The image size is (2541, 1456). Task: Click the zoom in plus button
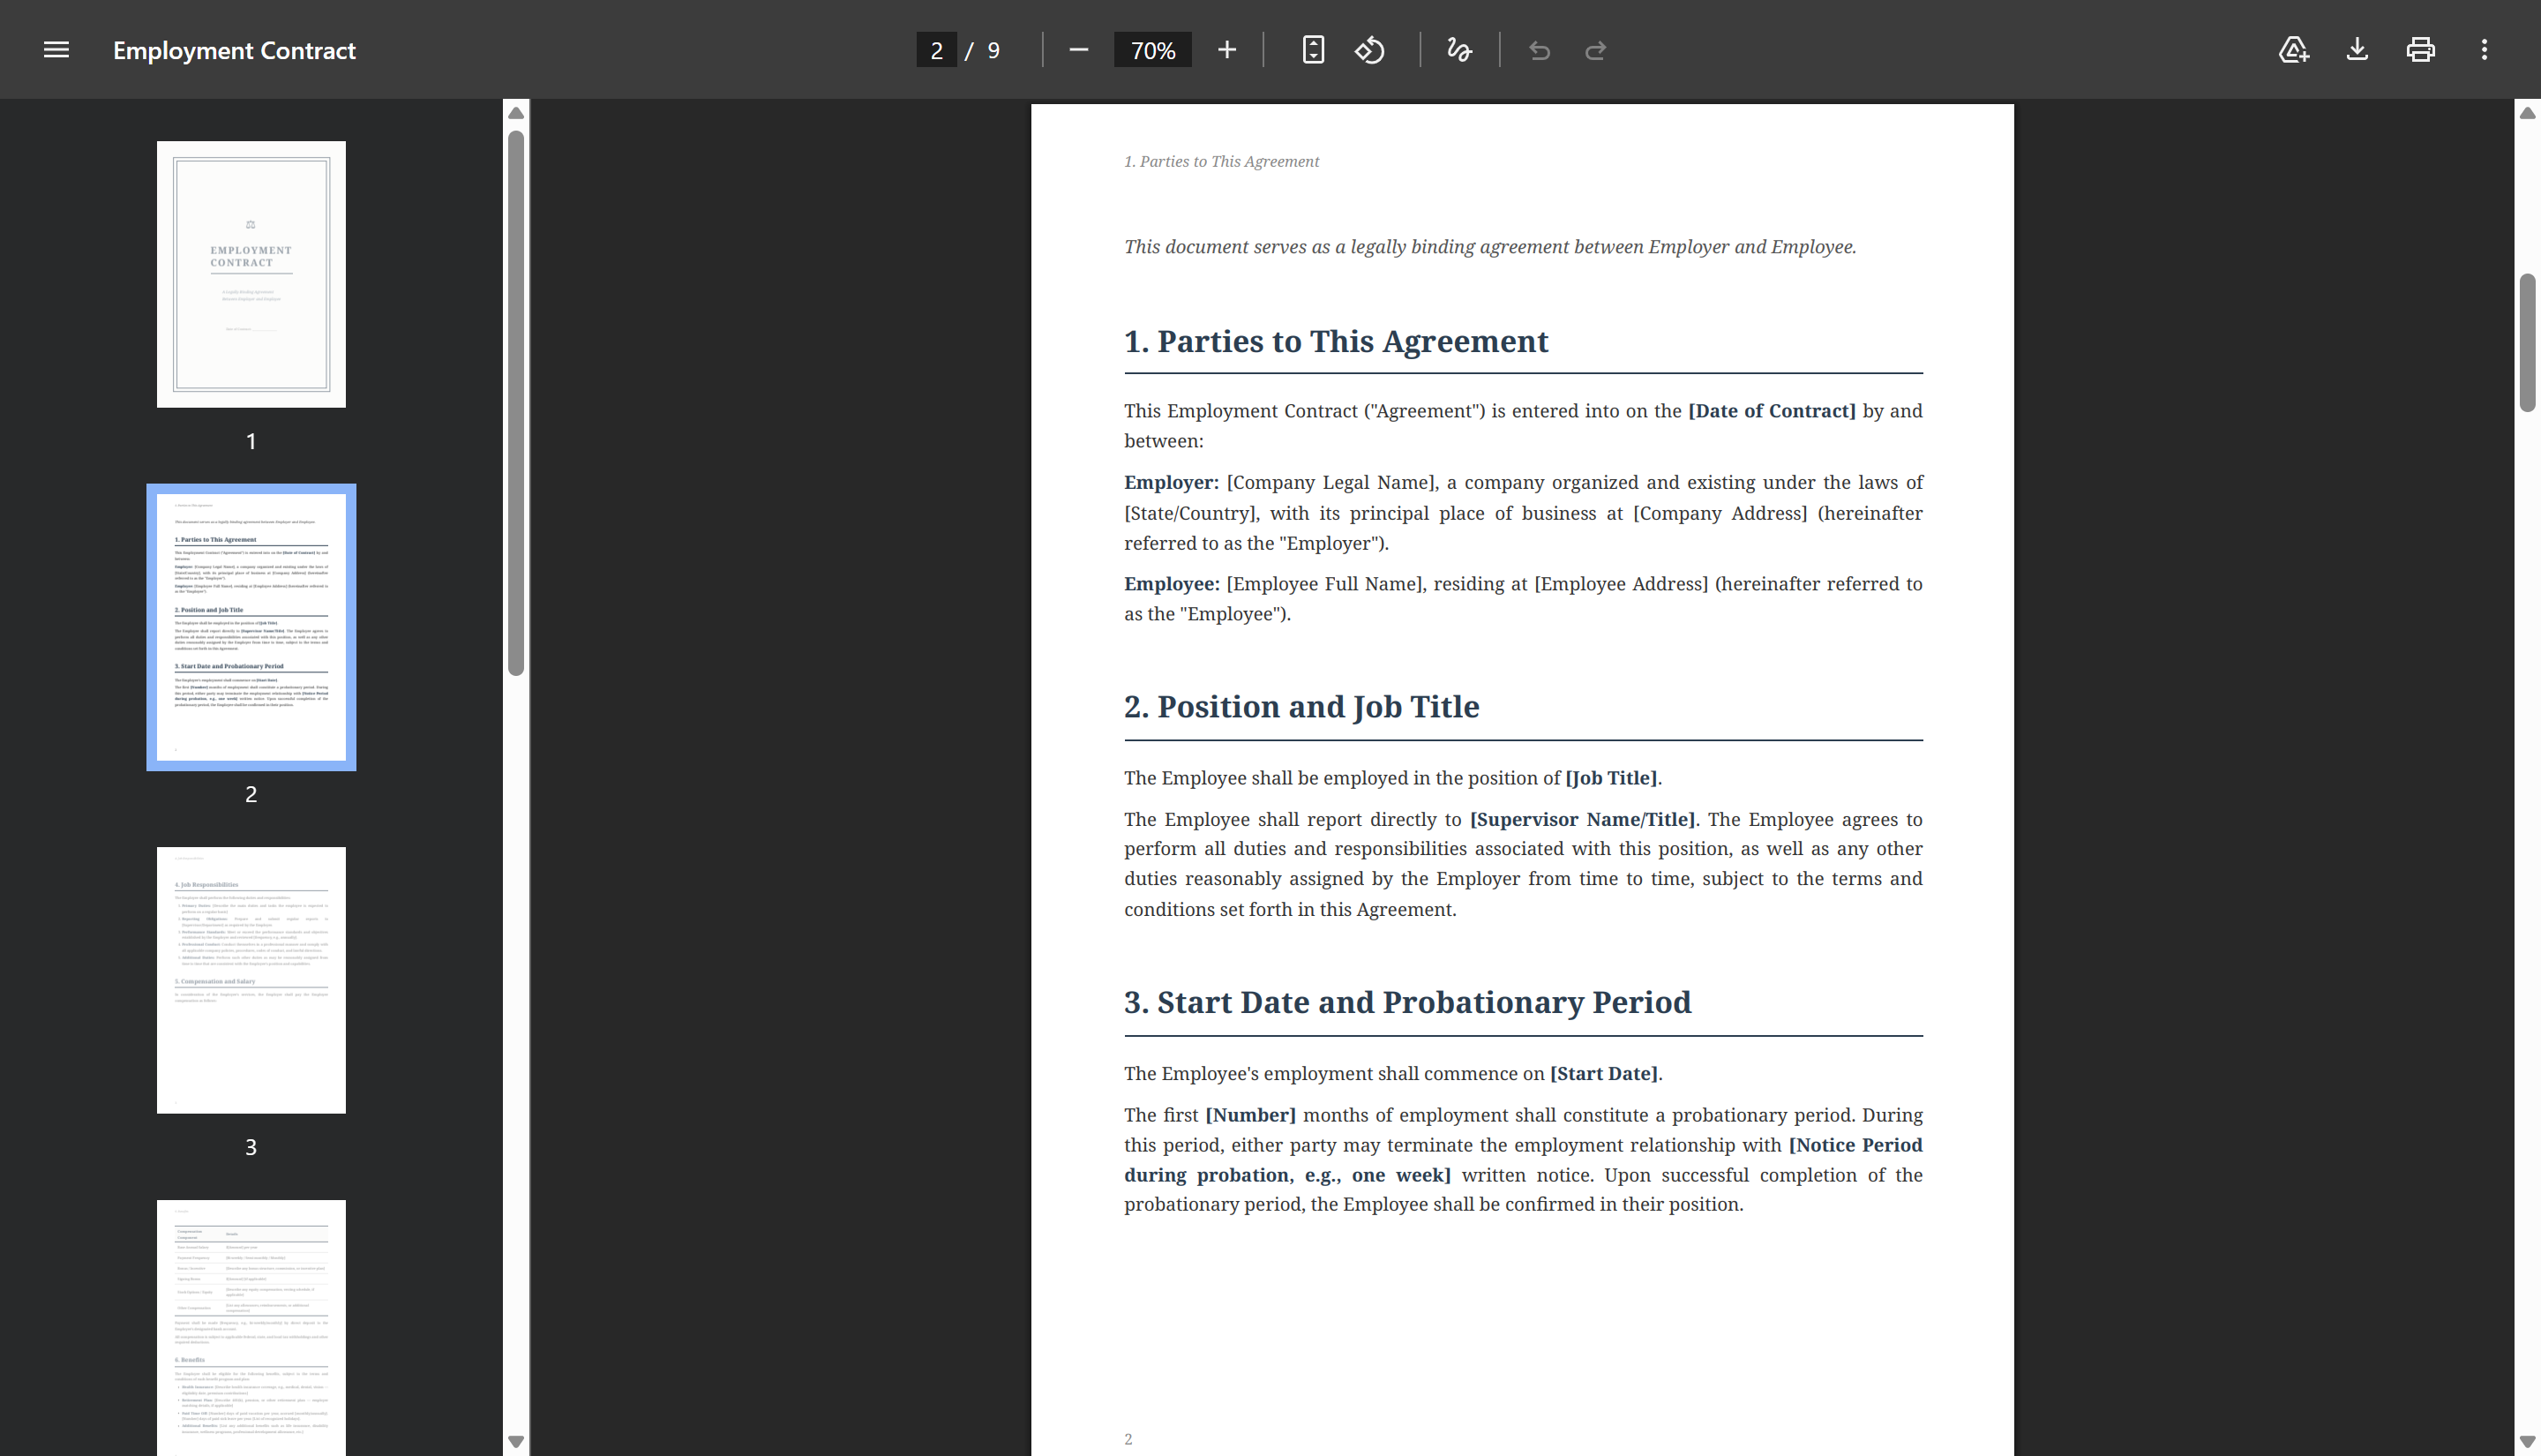pyautogui.click(x=1226, y=50)
